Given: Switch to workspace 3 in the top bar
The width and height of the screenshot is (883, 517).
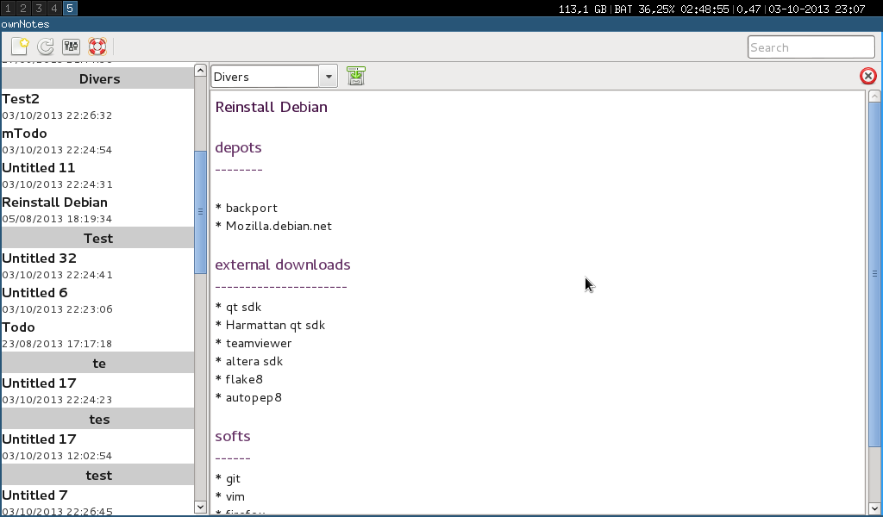Looking at the screenshot, I should (39, 8).
